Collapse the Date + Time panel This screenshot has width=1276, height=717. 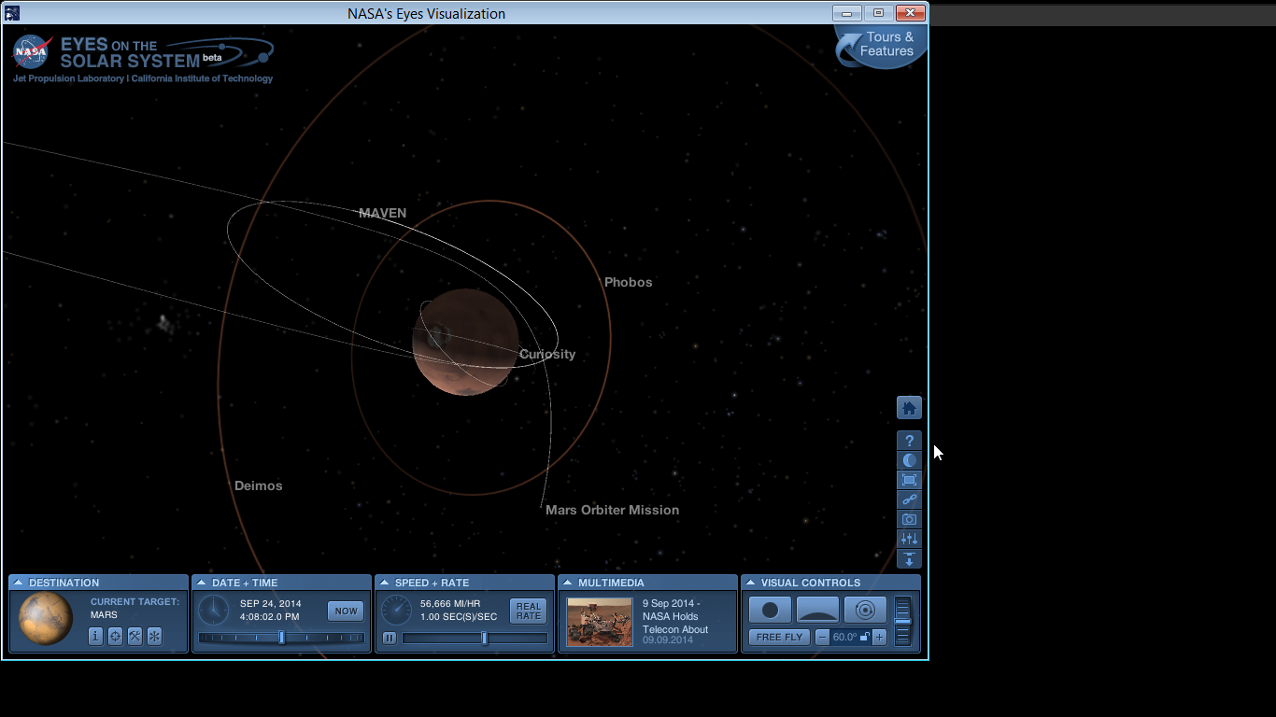coord(201,583)
